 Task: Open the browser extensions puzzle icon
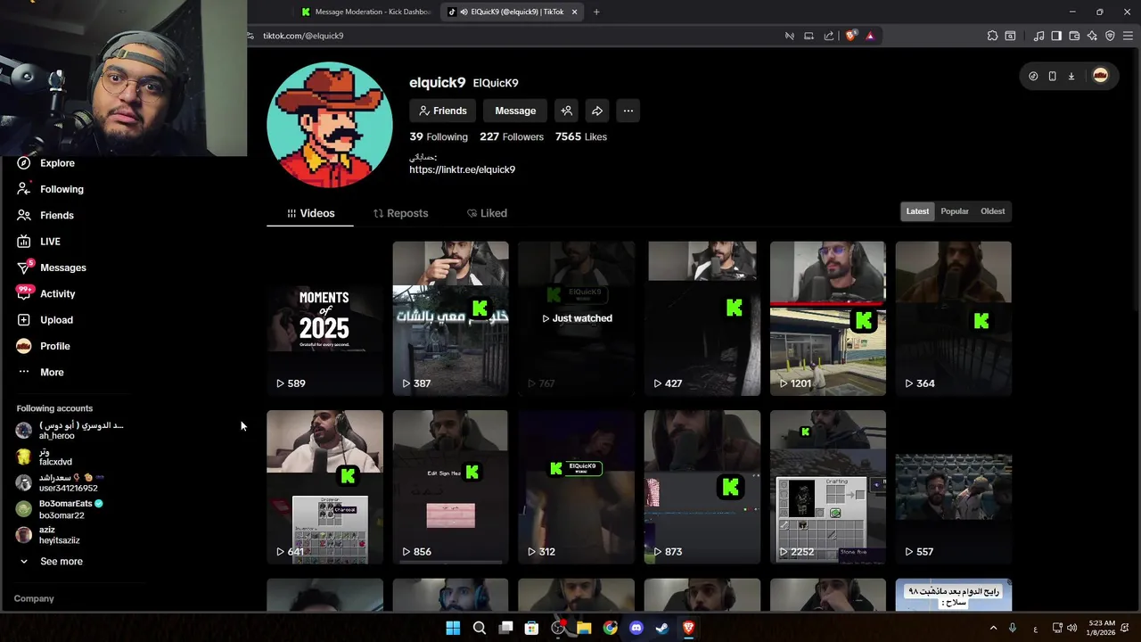(992, 36)
